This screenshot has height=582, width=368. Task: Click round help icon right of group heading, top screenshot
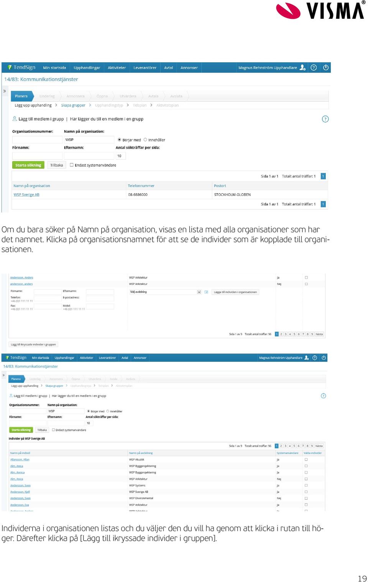(x=325, y=119)
